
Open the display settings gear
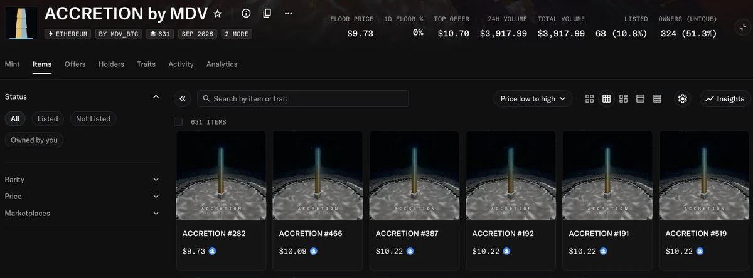[683, 98]
